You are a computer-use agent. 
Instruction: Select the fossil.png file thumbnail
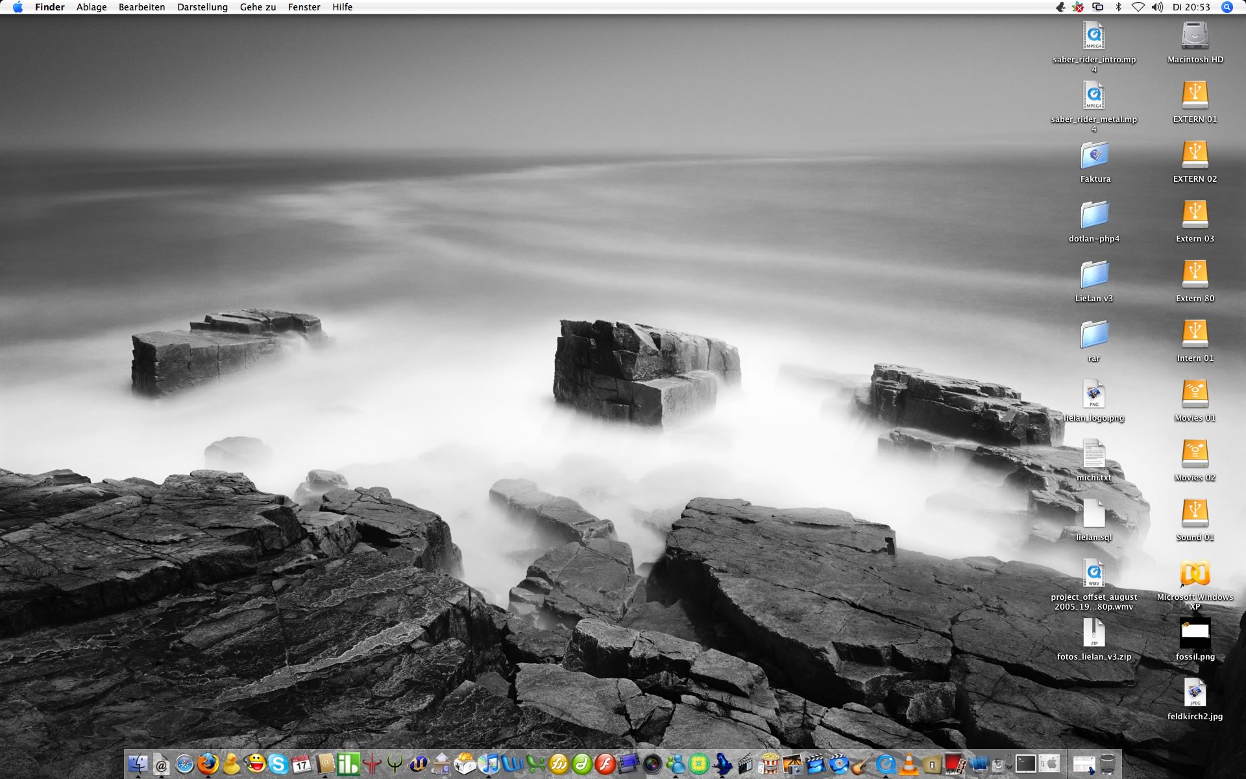coord(1195,632)
